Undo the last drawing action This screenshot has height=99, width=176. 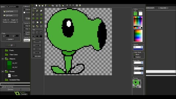click(50, 5)
